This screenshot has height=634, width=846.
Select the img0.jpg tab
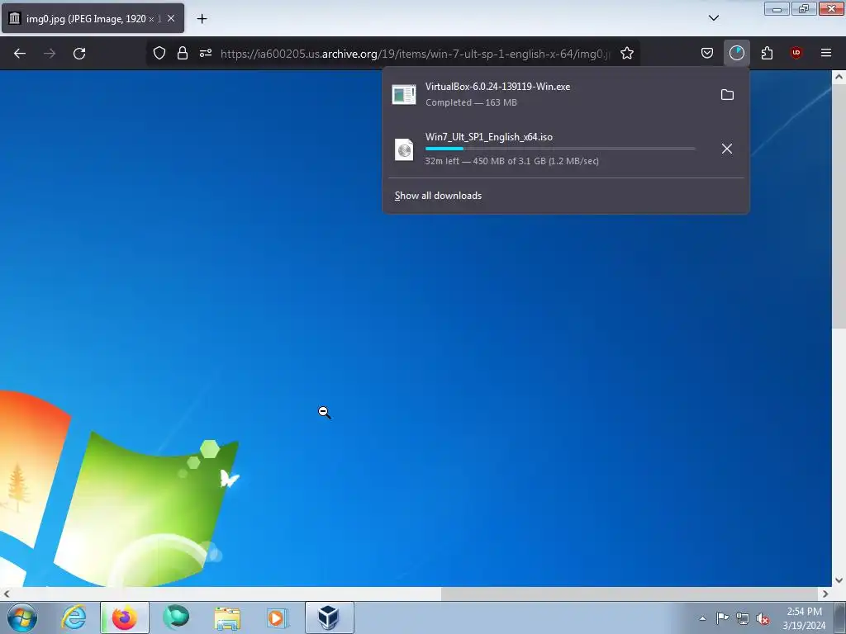[93, 18]
